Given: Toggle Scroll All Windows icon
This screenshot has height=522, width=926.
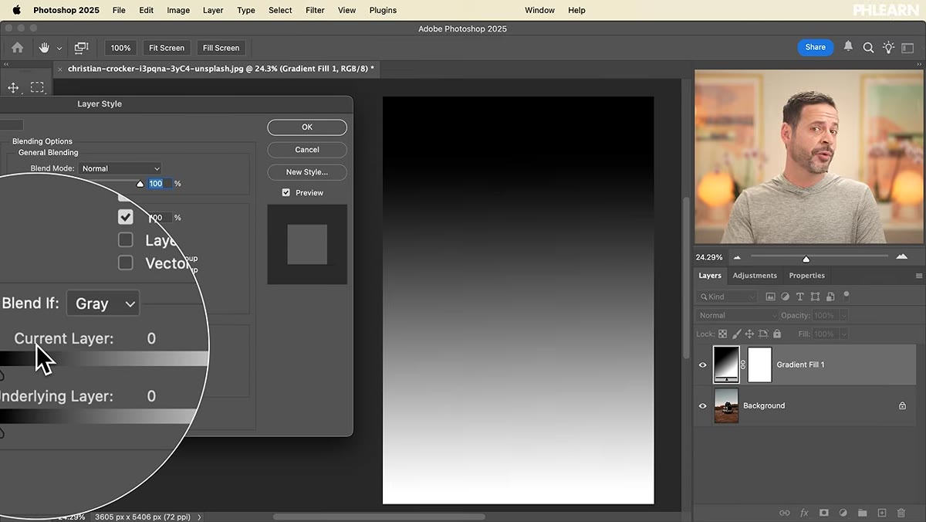Looking at the screenshot, I should (81, 48).
